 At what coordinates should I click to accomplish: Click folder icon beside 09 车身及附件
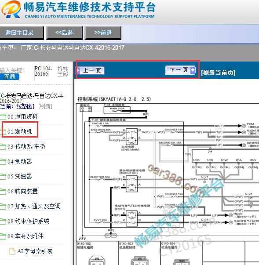(x=3, y=236)
